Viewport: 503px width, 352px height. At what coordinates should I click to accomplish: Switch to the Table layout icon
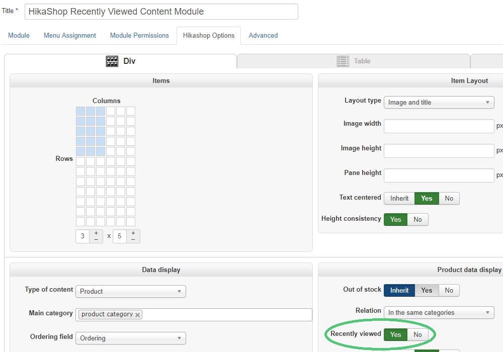343,61
